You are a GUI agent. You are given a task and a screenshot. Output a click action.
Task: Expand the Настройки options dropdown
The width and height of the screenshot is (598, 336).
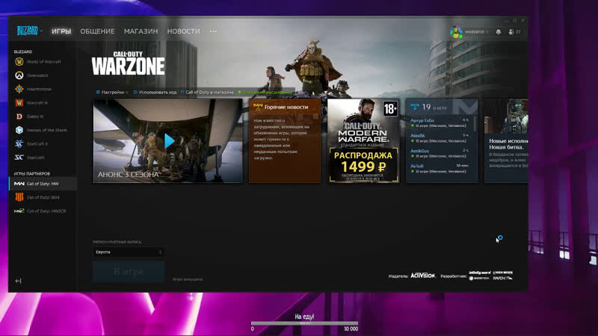point(113,92)
